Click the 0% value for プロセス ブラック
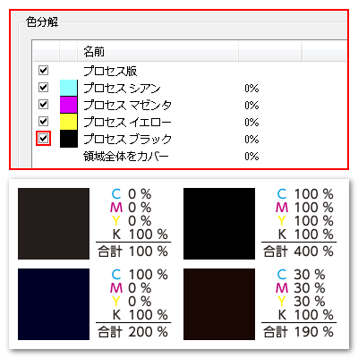This screenshot has width=358, height=358. [251, 140]
